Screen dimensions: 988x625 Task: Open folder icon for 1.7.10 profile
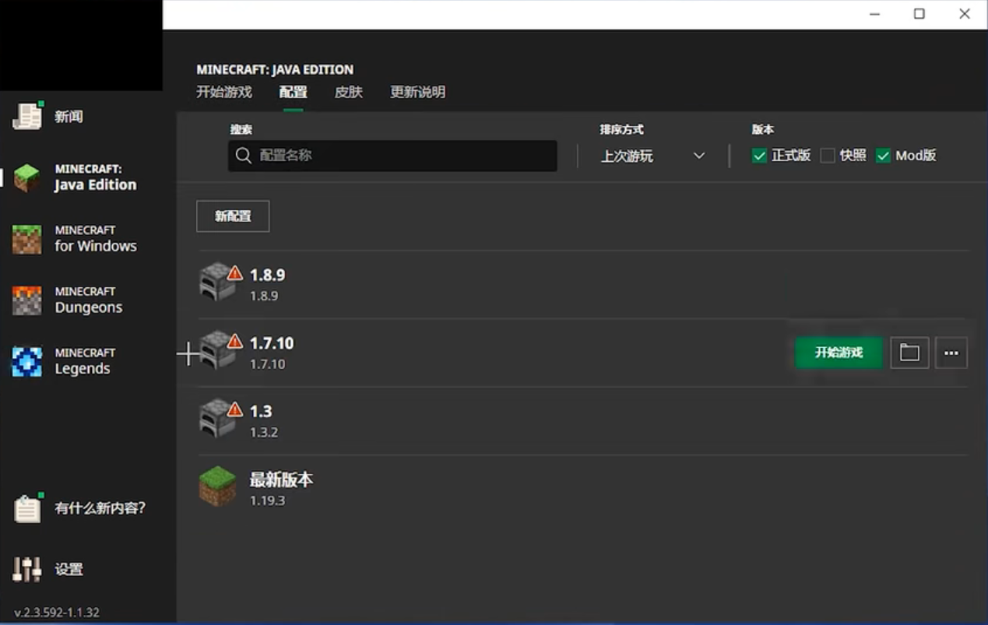point(909,353)
